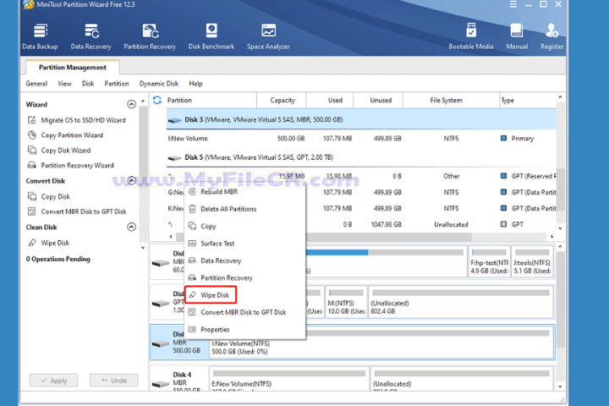This screenshot has width=609, height=406.
Task: Collapse the Convert Disk section
Action: pyautogui.click(x=132, y=181)
